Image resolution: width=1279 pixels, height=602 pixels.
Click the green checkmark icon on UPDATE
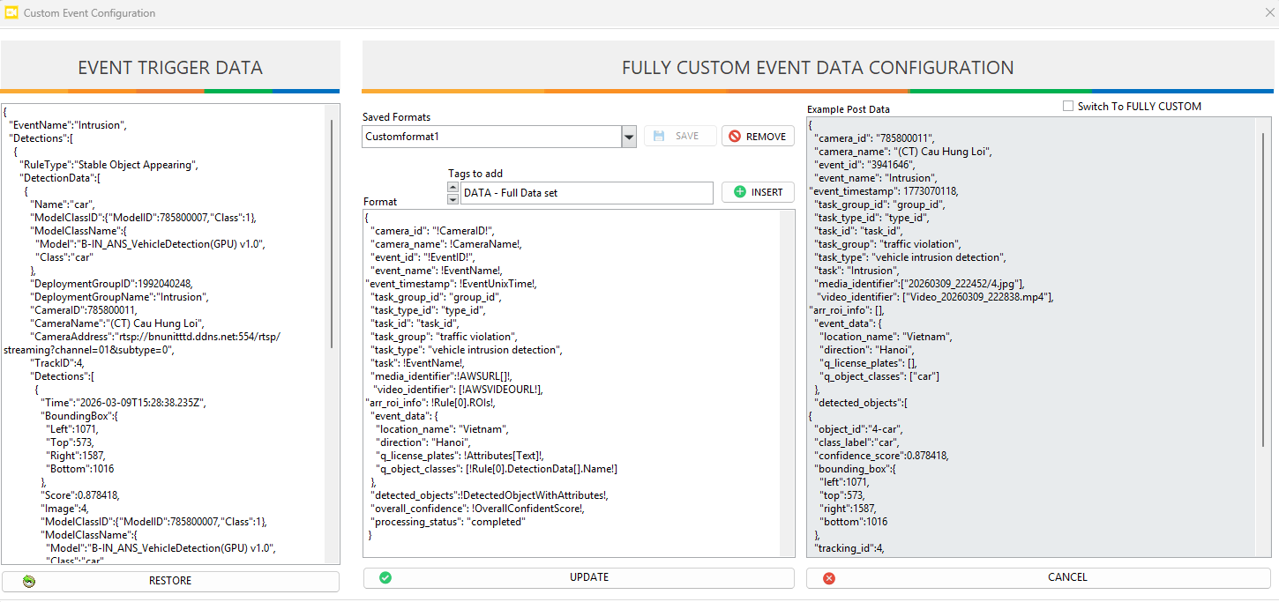pos(385,577)
